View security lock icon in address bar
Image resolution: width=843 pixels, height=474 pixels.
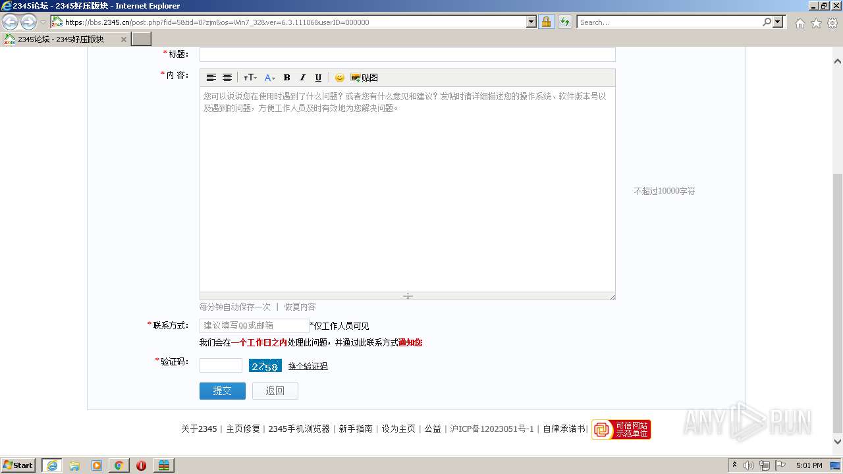546,22
